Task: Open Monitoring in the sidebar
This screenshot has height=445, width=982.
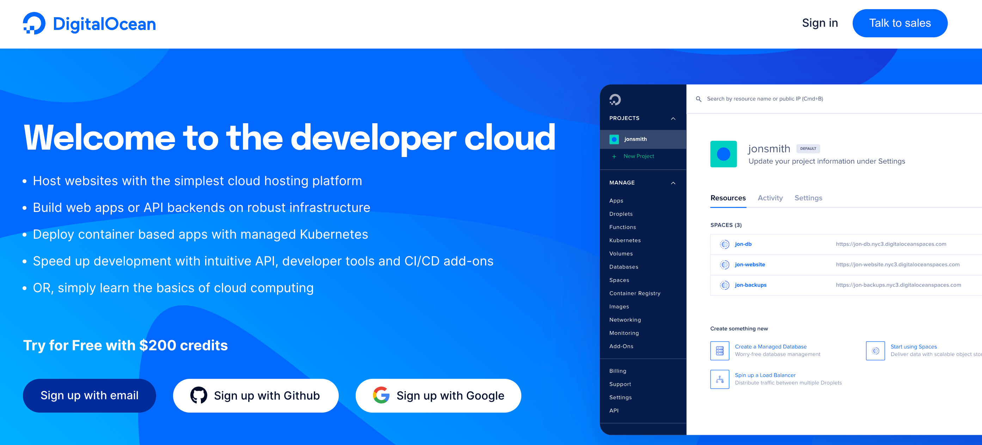Action: tap(624, 333)
